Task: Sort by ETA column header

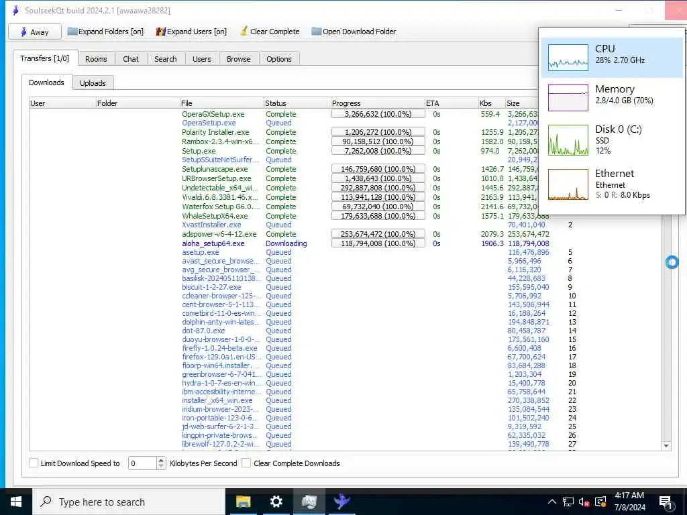Action: (x=452, y=103)
